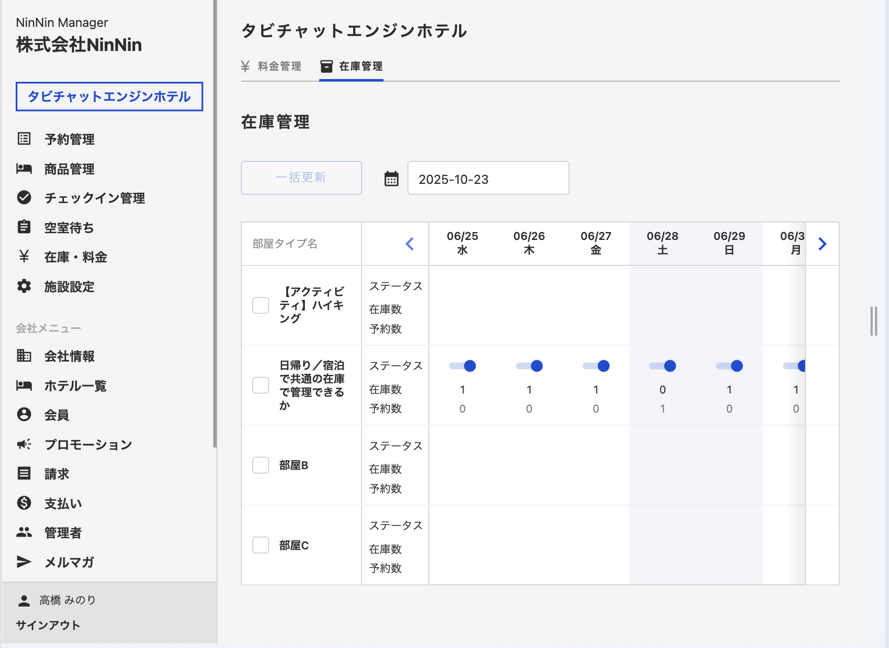The height and width of the screenshot is (648, 889).
Task: Click the 06/25 inventory value 1
Action: (462, 389)
